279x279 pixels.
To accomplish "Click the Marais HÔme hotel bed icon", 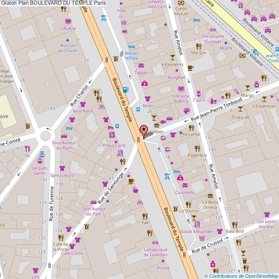I will click(132, 46).
